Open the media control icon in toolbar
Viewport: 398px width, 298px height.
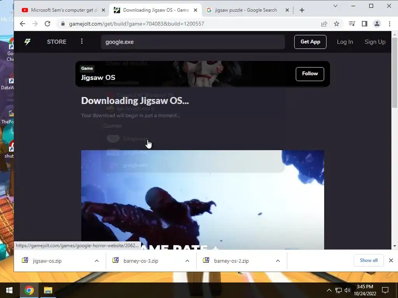point(352,24)
